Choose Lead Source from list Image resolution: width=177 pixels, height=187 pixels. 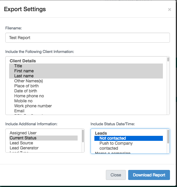point(21,143)
